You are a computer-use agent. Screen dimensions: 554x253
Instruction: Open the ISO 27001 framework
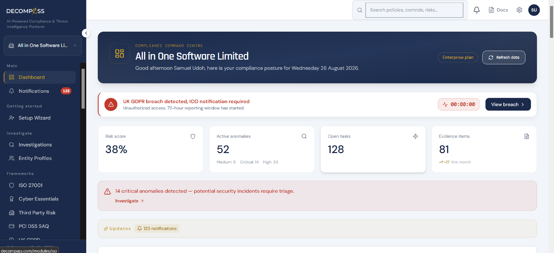(x=40, y=185)
